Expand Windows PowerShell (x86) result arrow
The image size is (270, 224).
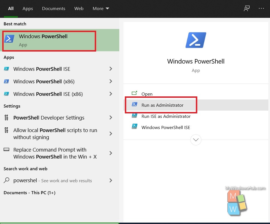coord(111,81)
